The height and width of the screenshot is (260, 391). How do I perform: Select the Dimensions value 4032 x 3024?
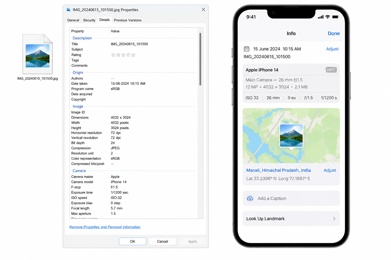click(121, 118)
